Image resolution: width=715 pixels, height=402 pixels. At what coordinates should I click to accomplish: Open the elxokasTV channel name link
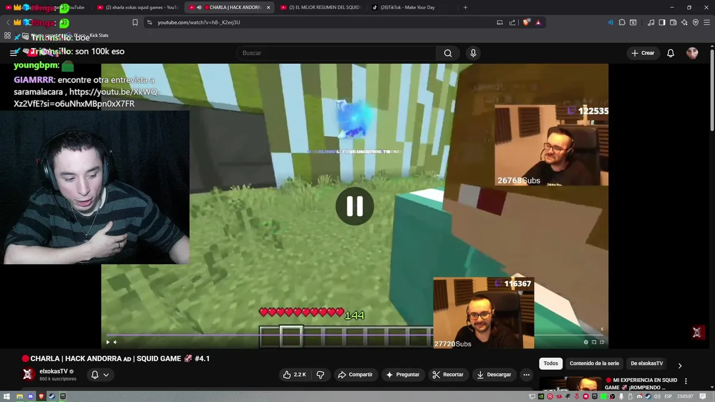pos(54,371)
